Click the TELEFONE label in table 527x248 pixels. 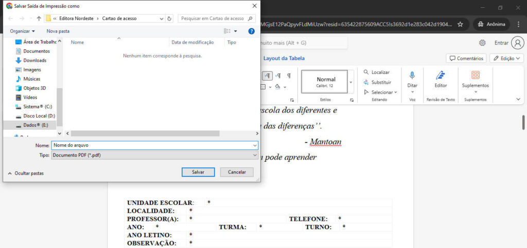[308, 219]
